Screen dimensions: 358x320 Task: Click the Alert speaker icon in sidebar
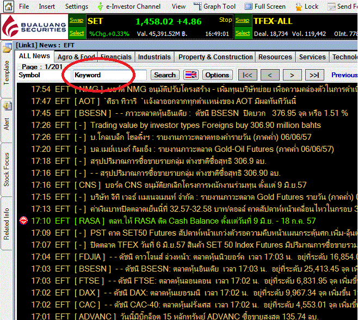(x=7, y=106)
